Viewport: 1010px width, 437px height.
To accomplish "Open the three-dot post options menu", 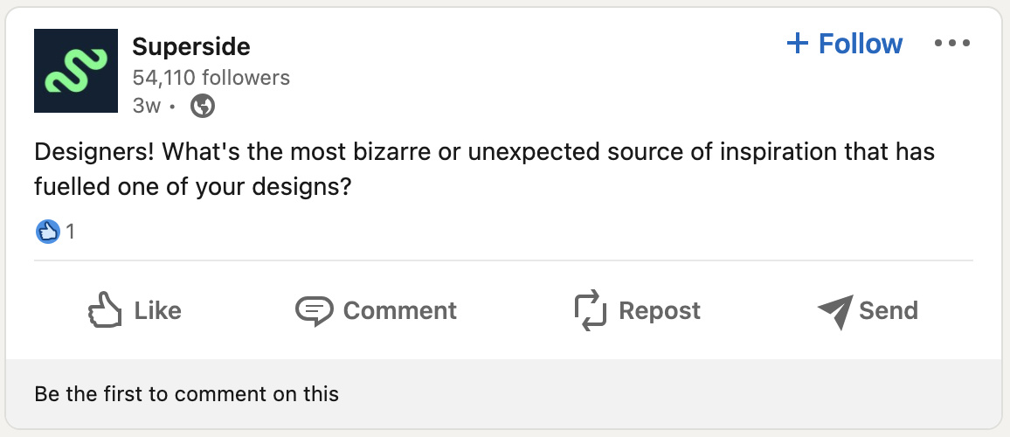I will coord(952,44).
